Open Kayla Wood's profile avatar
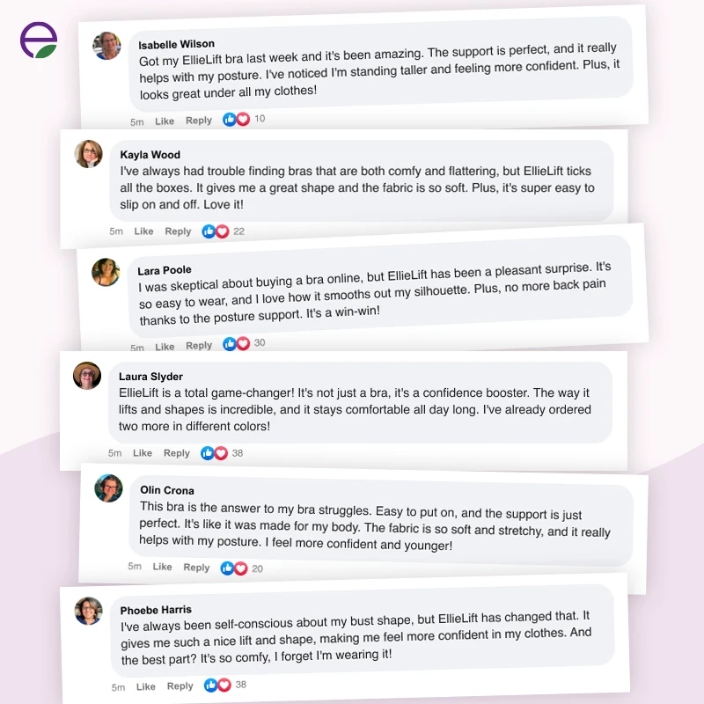This screenshot has height=704, width=704. tap(89, 154)
